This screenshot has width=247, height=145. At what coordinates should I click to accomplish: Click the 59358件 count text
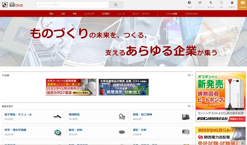[9, 119]
